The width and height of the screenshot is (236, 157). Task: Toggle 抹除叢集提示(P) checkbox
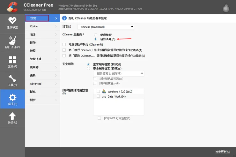[95, 83]
